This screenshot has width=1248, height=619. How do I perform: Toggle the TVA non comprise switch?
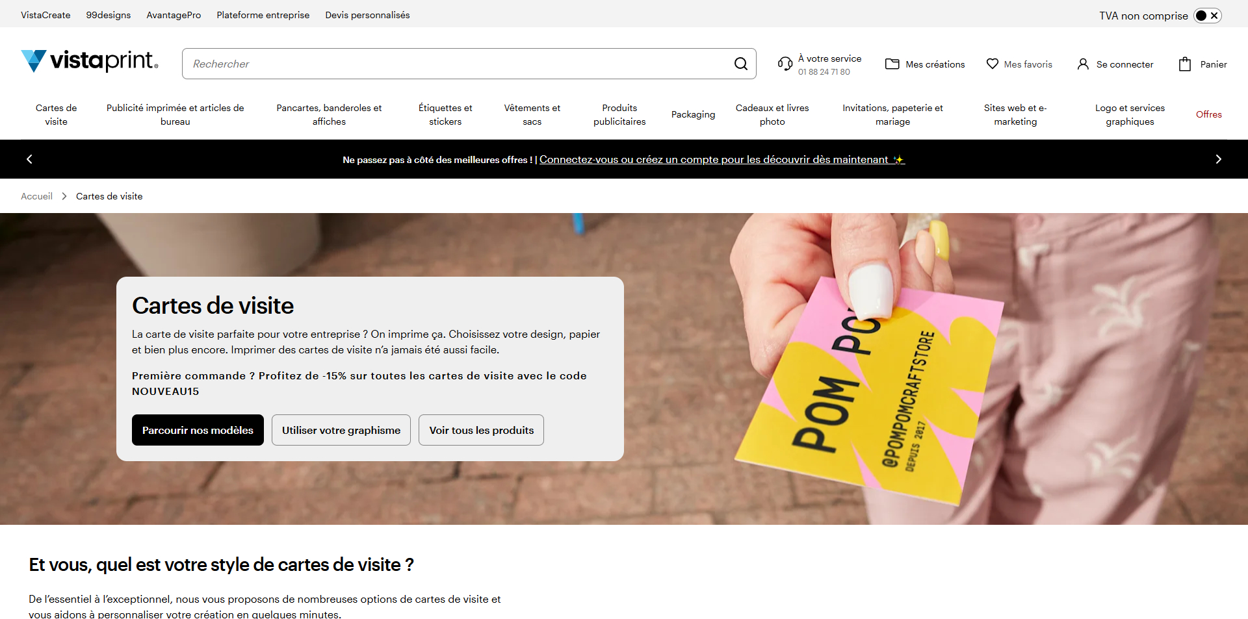pos(1208,16)
